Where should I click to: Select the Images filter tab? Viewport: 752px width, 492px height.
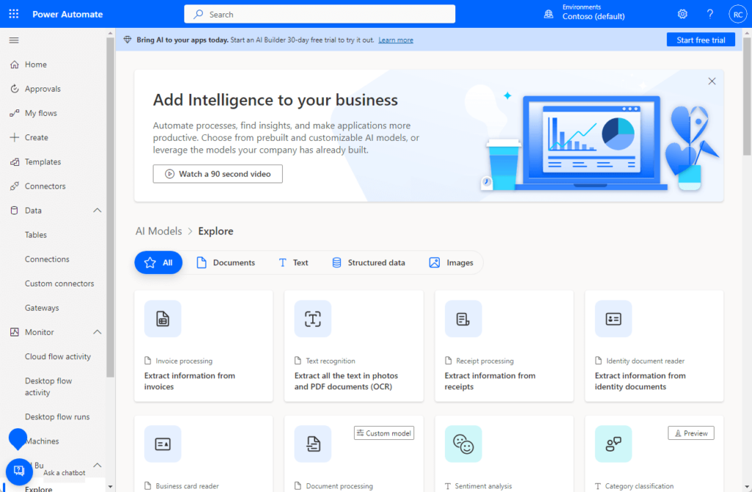(x=451, y=262)
